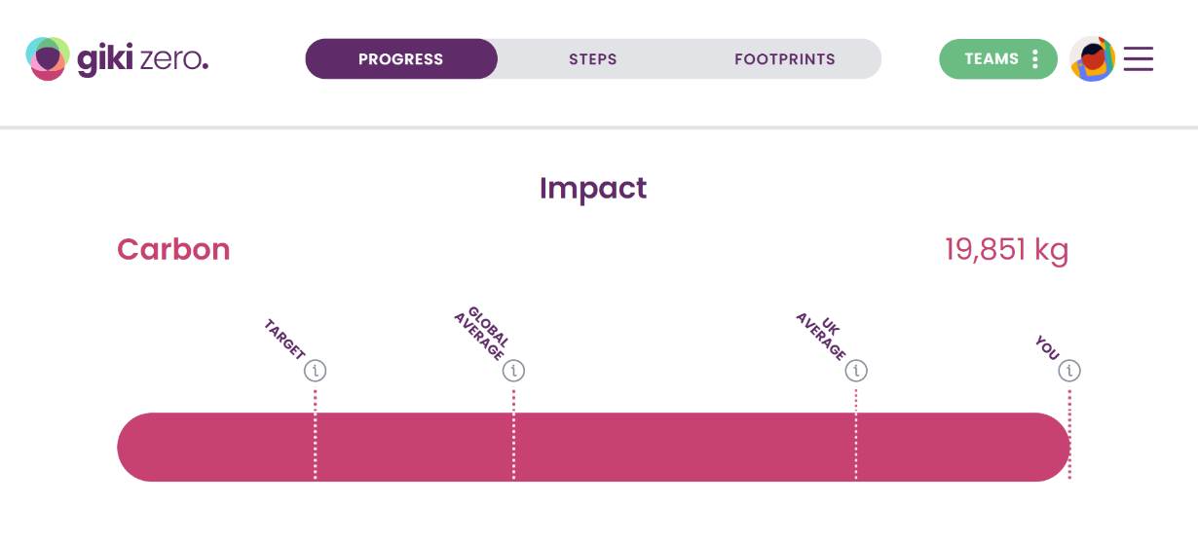Go to the FOOTPRINTS tab
The width and height of the screenshot is (1198, 540).
click(784, 59)
